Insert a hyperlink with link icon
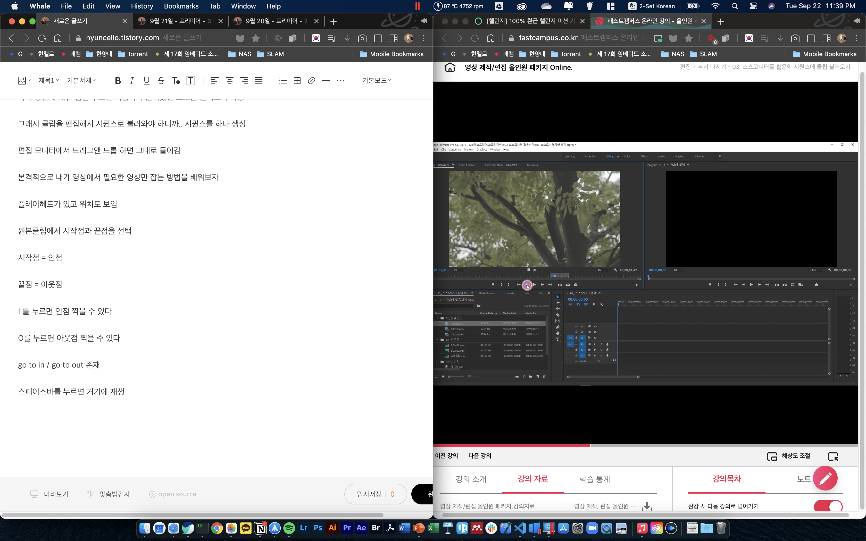866x541 pixels. click(311, 81)
